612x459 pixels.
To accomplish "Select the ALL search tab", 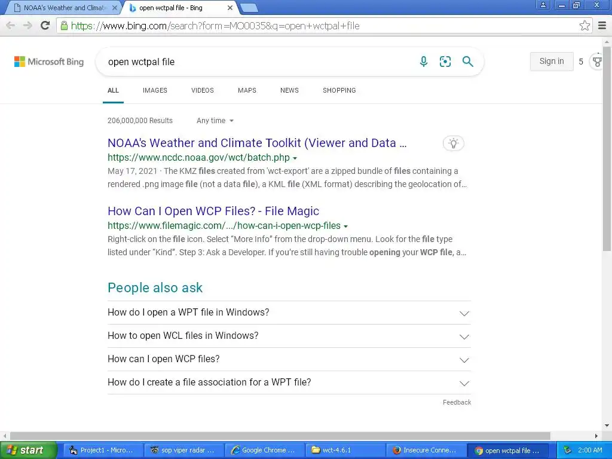I will [x=113, y=90].
